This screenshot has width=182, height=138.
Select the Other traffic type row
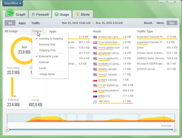[157, 48]
